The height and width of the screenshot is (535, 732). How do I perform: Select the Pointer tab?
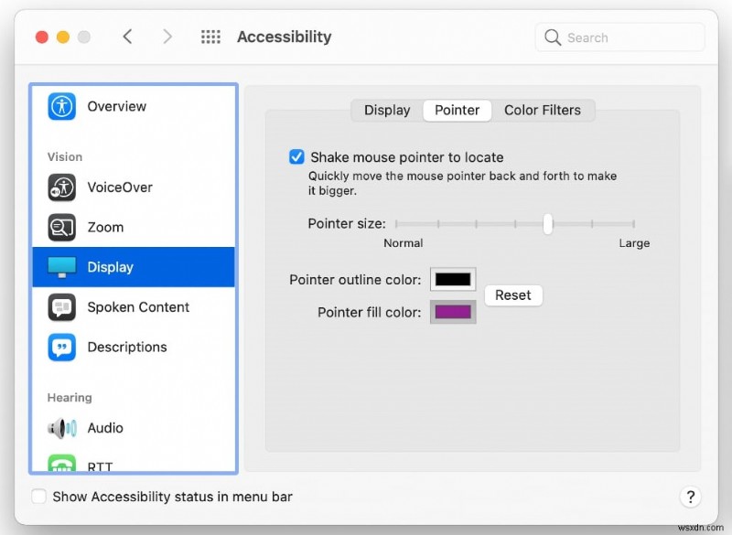[x=457, y=111]
